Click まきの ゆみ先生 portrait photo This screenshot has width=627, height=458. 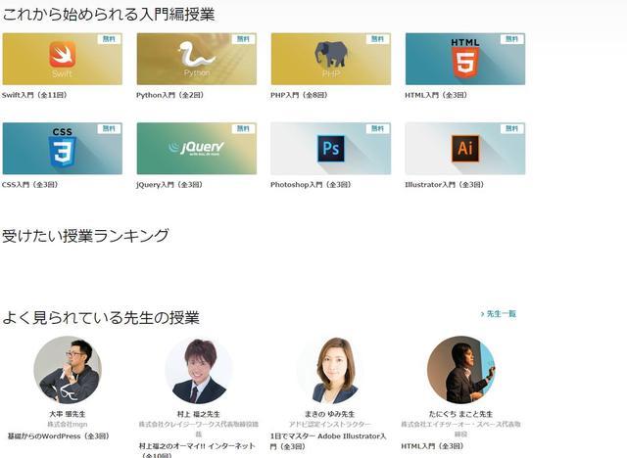tap(330, 370)
